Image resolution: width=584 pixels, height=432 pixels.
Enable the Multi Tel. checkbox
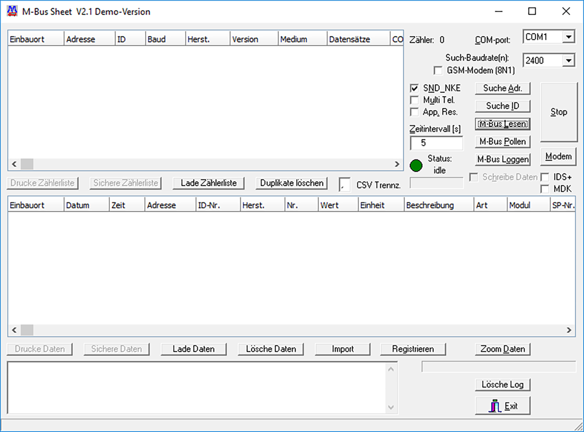pos(414,100)
